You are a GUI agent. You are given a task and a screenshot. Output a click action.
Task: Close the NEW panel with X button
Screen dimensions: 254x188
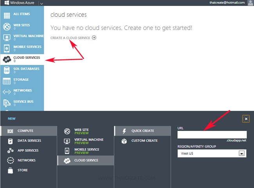(x=246, y=119)
